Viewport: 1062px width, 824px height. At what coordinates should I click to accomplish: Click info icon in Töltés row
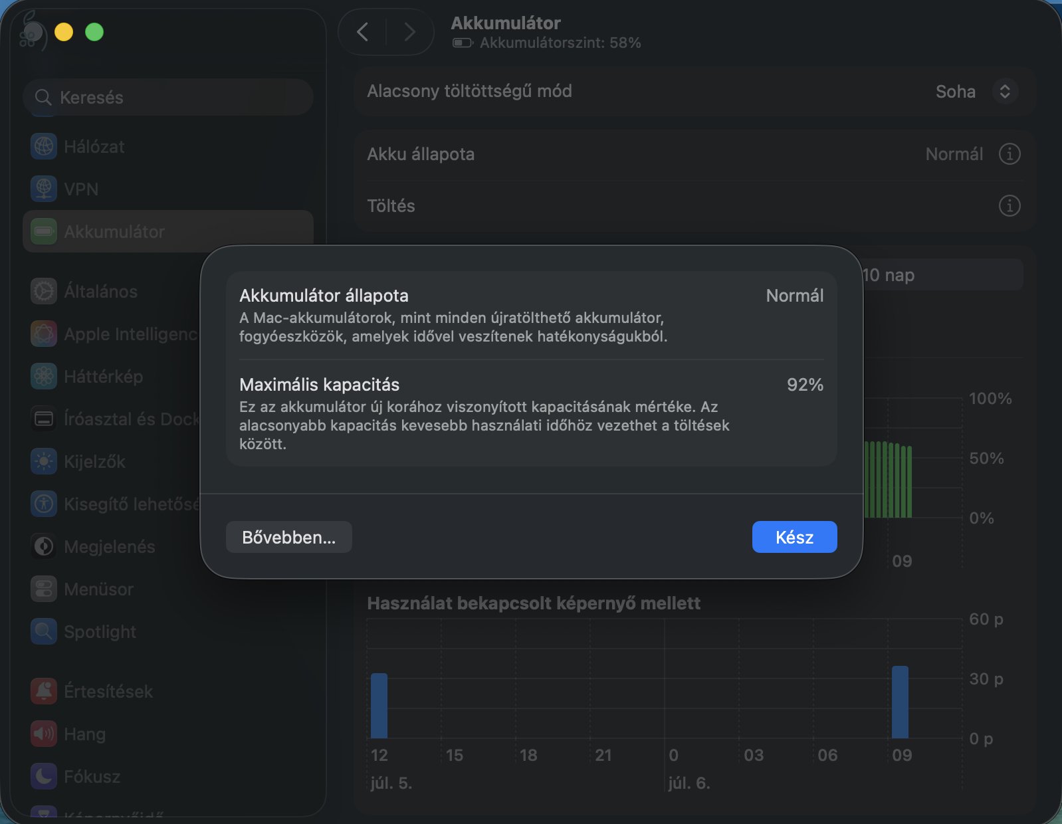[1009, 206]
